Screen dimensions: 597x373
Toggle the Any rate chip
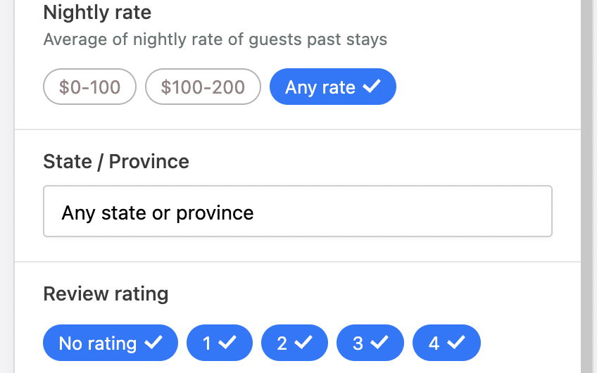(x=332, y=87)
